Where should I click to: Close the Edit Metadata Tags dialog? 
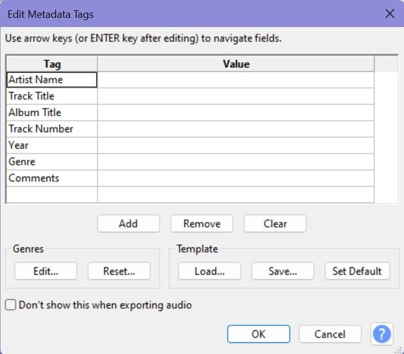tap(390, 14)
